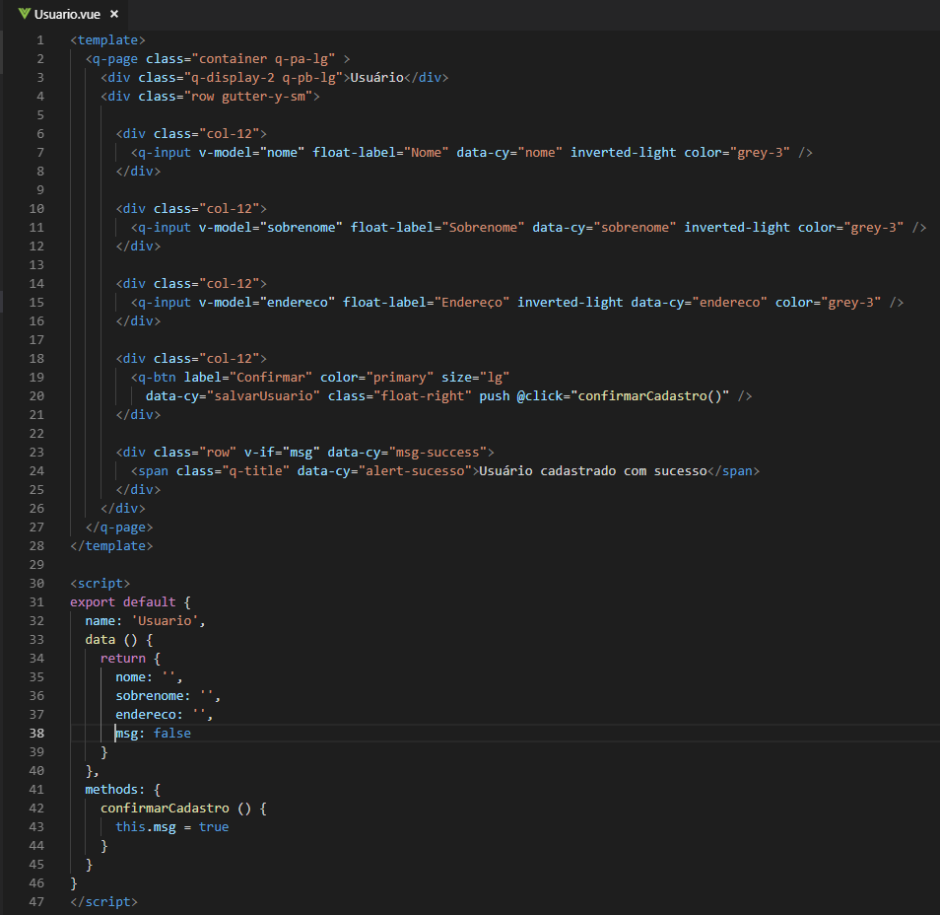This screenshot has width=940, height=915.
Task: Click the text "Usuário cadastrado com sucesso"
Action: click(x=593, y=470)
